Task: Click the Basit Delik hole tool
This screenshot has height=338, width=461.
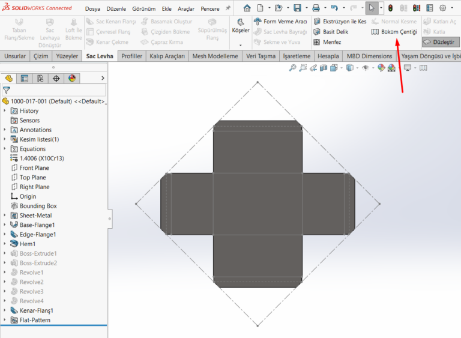Action: 330,32
